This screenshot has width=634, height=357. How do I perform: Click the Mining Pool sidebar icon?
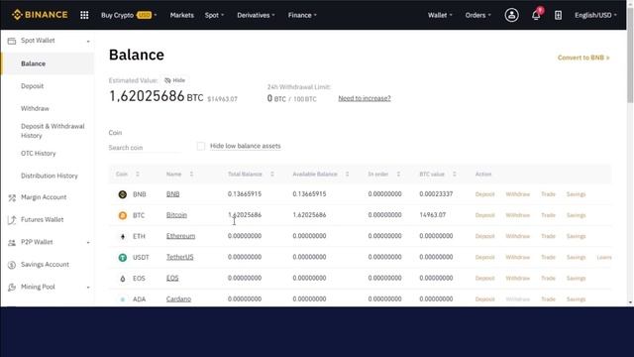click(x=12, y=287)
